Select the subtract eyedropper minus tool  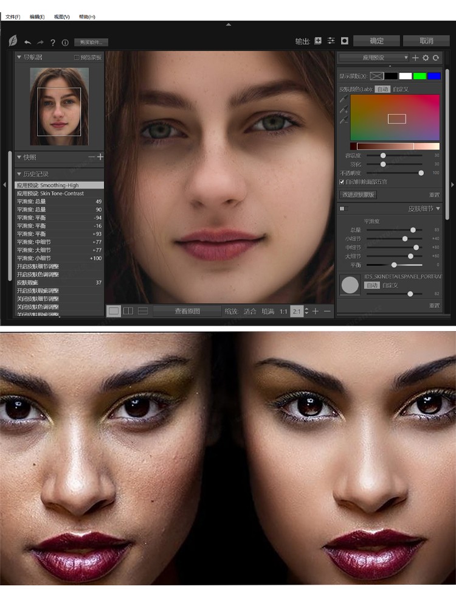click(x=344, y=120)
